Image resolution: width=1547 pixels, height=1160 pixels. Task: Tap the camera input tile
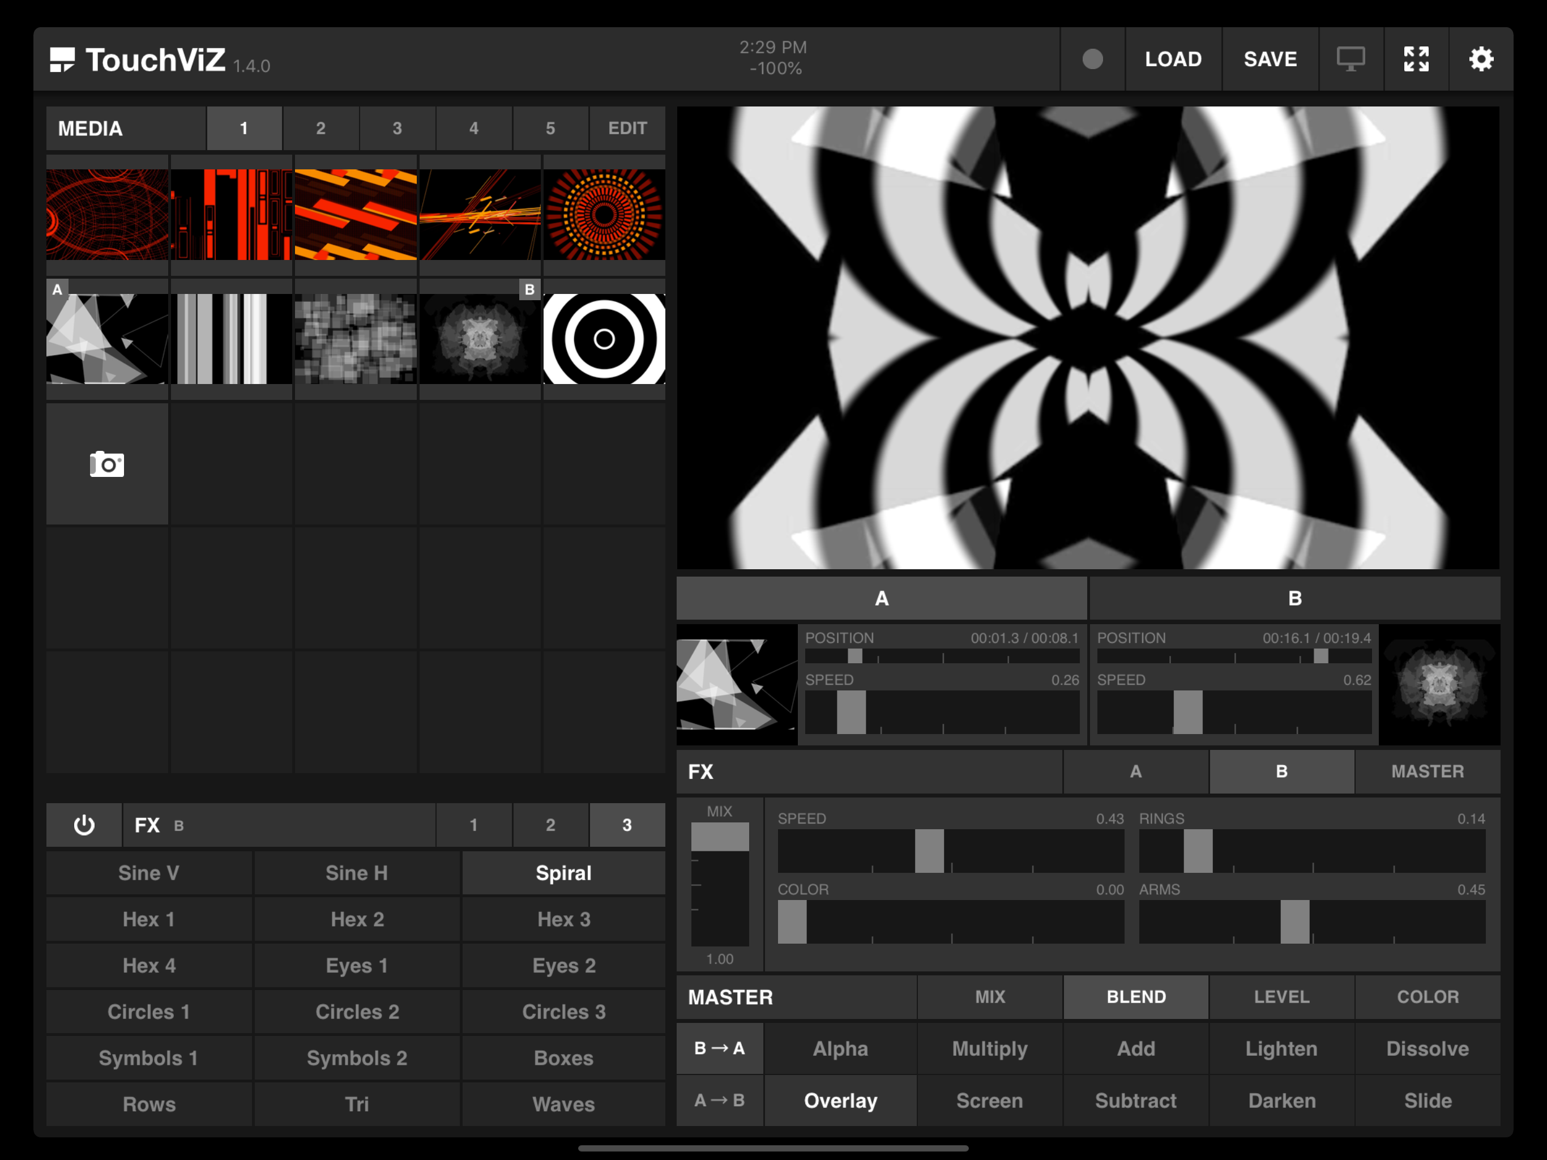click(x=107, y=464)
